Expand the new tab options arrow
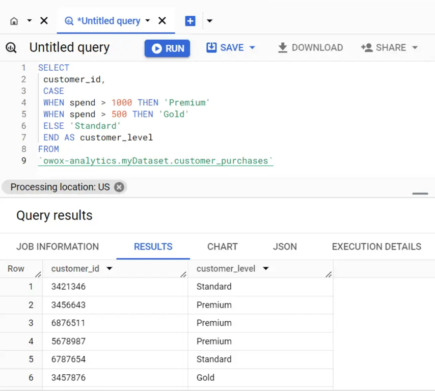Screen dimensions: 435x391 209,21
